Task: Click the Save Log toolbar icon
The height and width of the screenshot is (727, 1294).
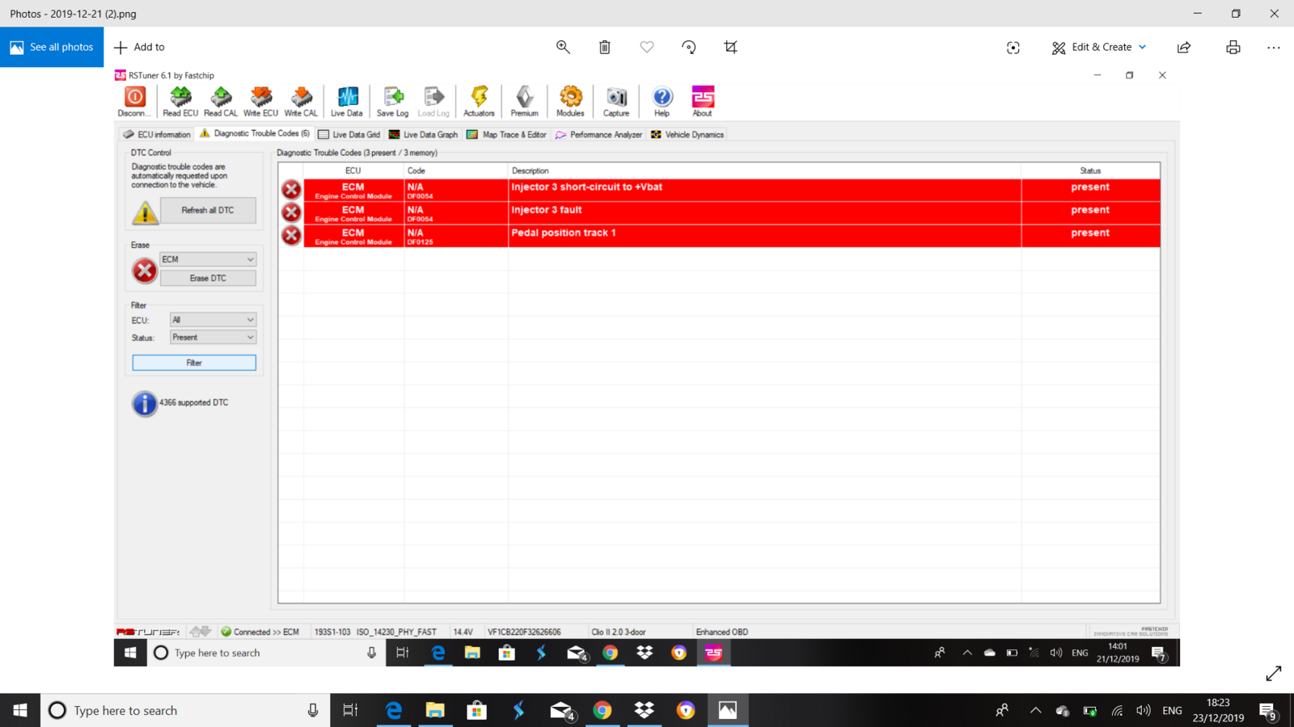Action: pyautogui.click(x=393, y=101)
